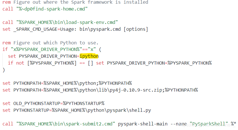This screenshot has height=130, width=238.
Task: Click the OLD_PYTHONSTARTUP variable name
Action: pyautogui.click(x=37, y=104)
